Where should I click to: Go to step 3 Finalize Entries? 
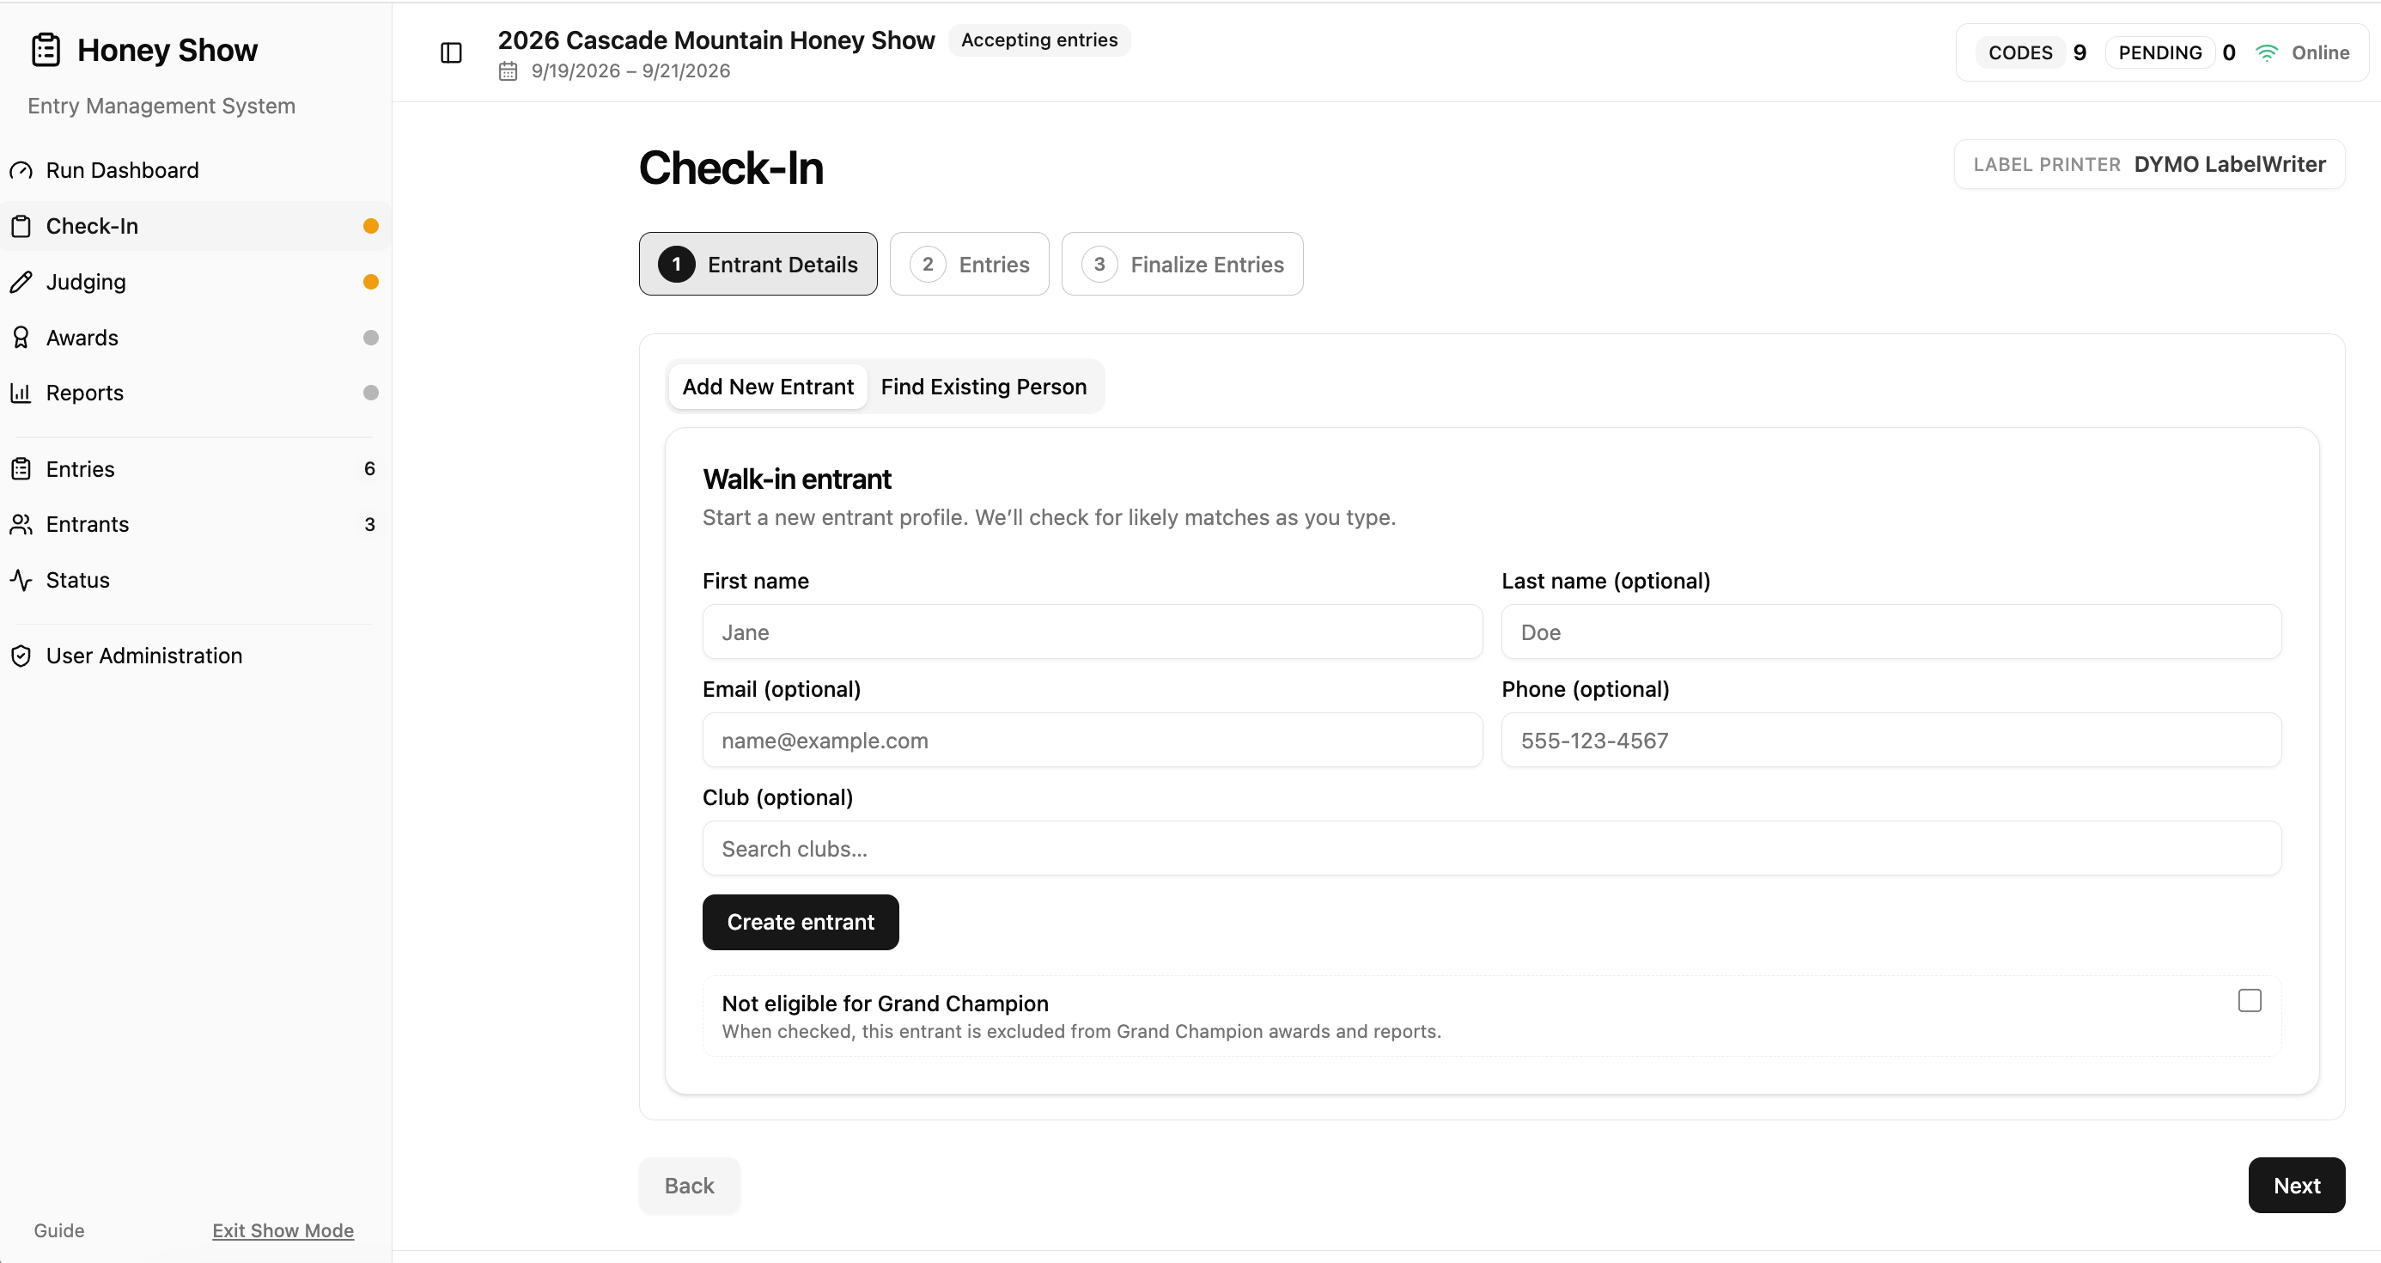click(x=1182, y=265)
